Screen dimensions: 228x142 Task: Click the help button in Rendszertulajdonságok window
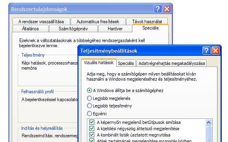158,9
